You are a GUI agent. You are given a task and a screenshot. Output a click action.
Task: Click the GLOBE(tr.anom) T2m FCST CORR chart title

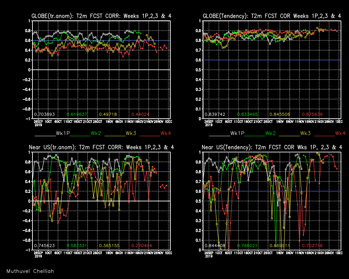[x=102, y=16]
